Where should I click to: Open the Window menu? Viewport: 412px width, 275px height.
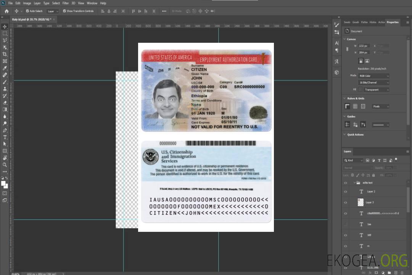[92, 3]
